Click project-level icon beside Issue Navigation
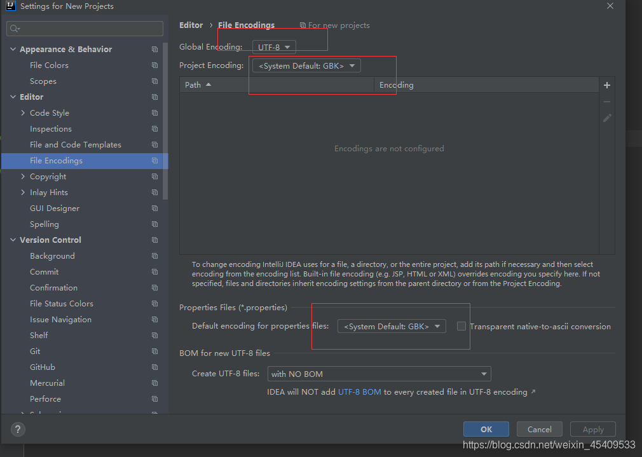 (x=154, y=320)
